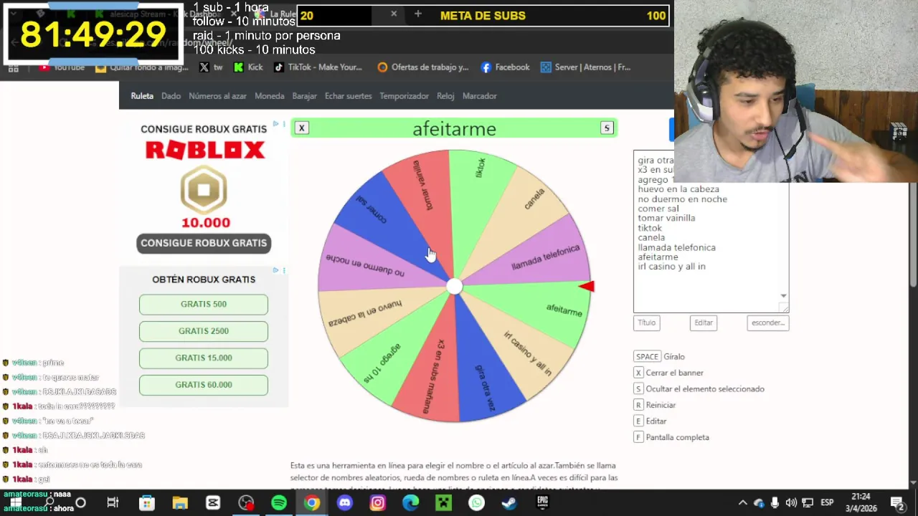
Task: Open the Reloj tab
Action: coord(445,96)
